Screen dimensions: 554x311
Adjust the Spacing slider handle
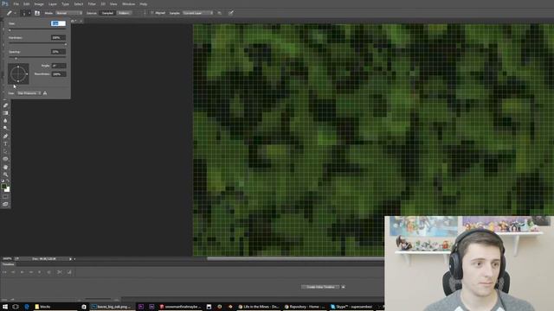(16, 59)
